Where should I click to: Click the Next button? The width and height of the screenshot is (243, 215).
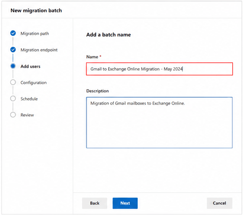pyautogui.click(x=125, y=203)
